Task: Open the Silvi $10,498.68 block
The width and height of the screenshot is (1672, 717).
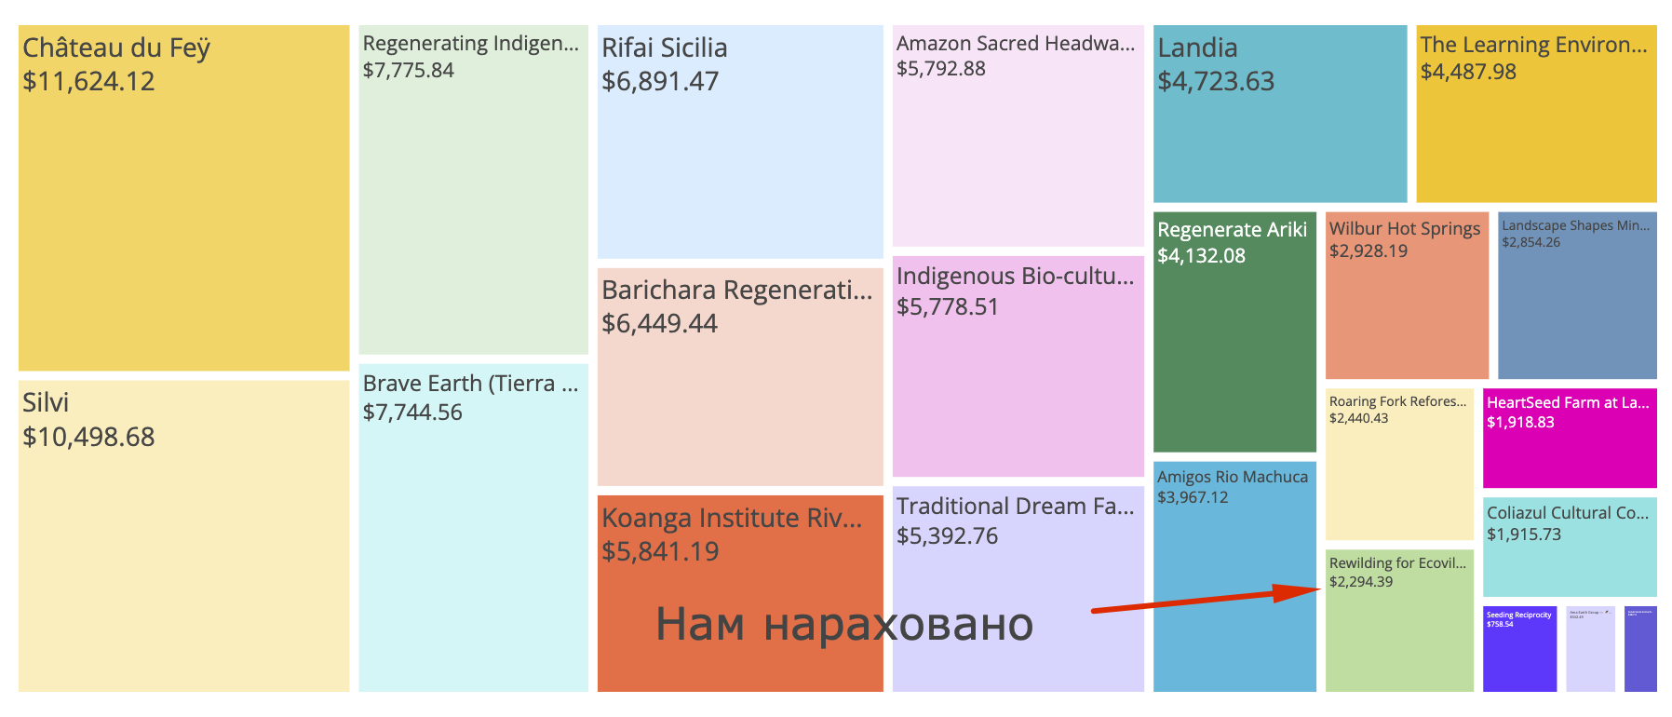Action: point(183,535)
